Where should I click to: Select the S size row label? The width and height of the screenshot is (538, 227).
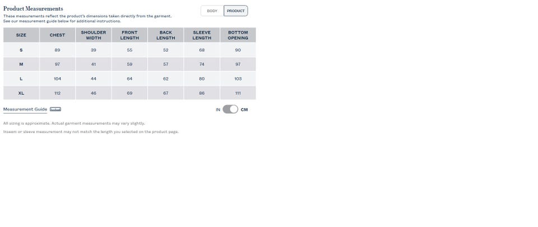point(21,50)
